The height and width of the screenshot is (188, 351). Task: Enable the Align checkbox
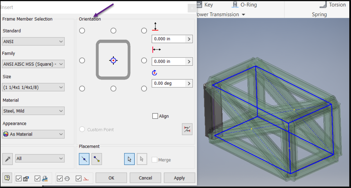(x=155, y=116)
